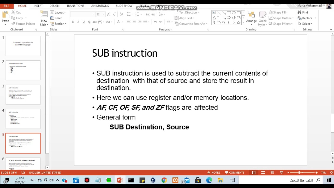This screenshot has width=334, height=188.
Task: Switch to Slide Sorter view
Action: [263, 173]
